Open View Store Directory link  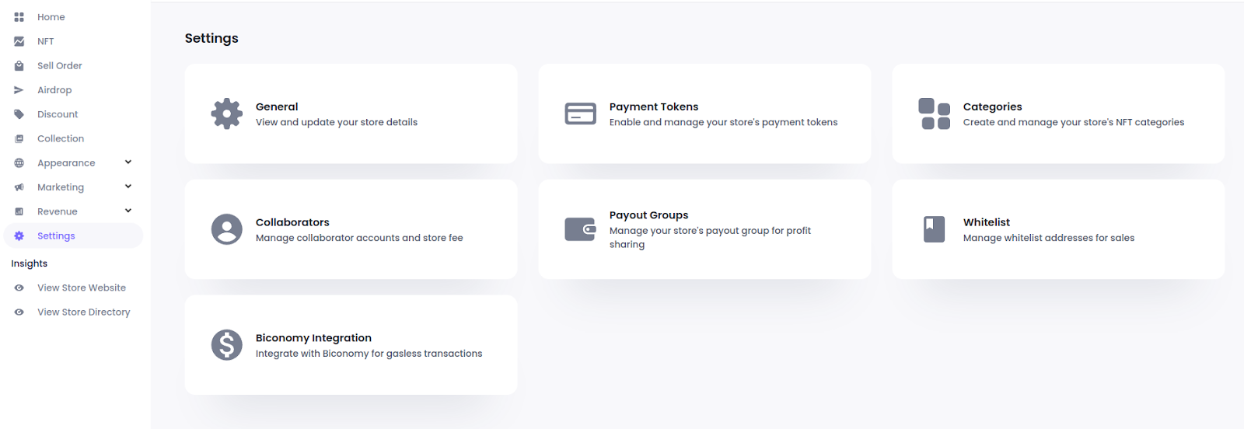84,312
